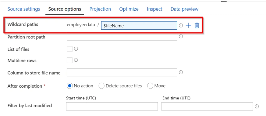
Task: Focus the Column to store file name input
Action: [122, 72]
